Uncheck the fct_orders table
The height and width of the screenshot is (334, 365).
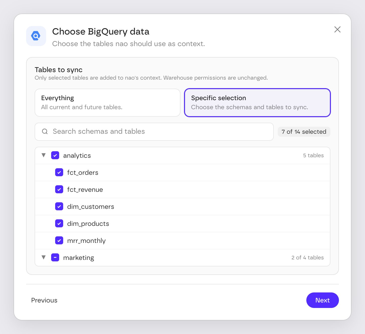[59, 173]
